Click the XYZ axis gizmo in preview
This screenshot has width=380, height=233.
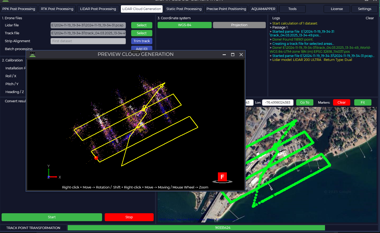tap(54, 172)
